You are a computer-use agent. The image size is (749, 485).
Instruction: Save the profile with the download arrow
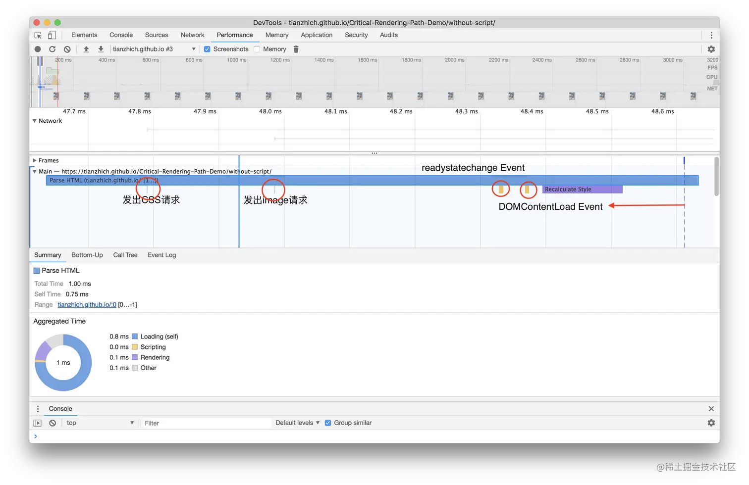101,49
